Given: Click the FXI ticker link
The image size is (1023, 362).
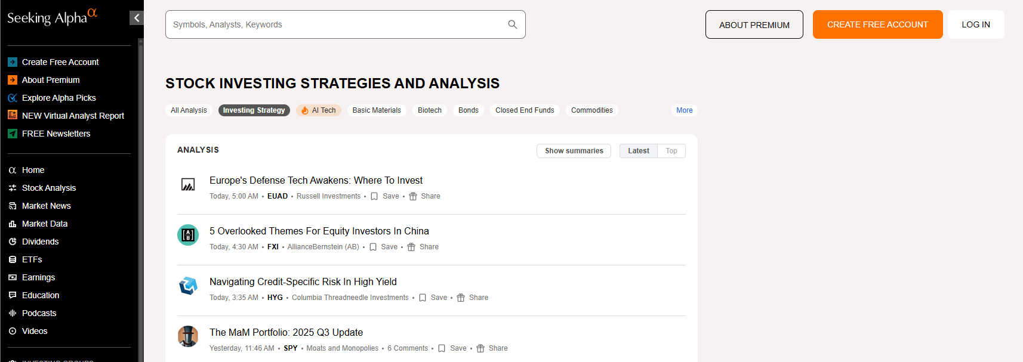Looking at the screenshot, I should click(x=273, y=247).
